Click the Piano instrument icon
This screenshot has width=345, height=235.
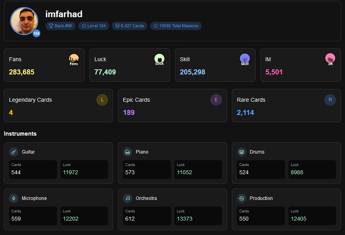128,152
